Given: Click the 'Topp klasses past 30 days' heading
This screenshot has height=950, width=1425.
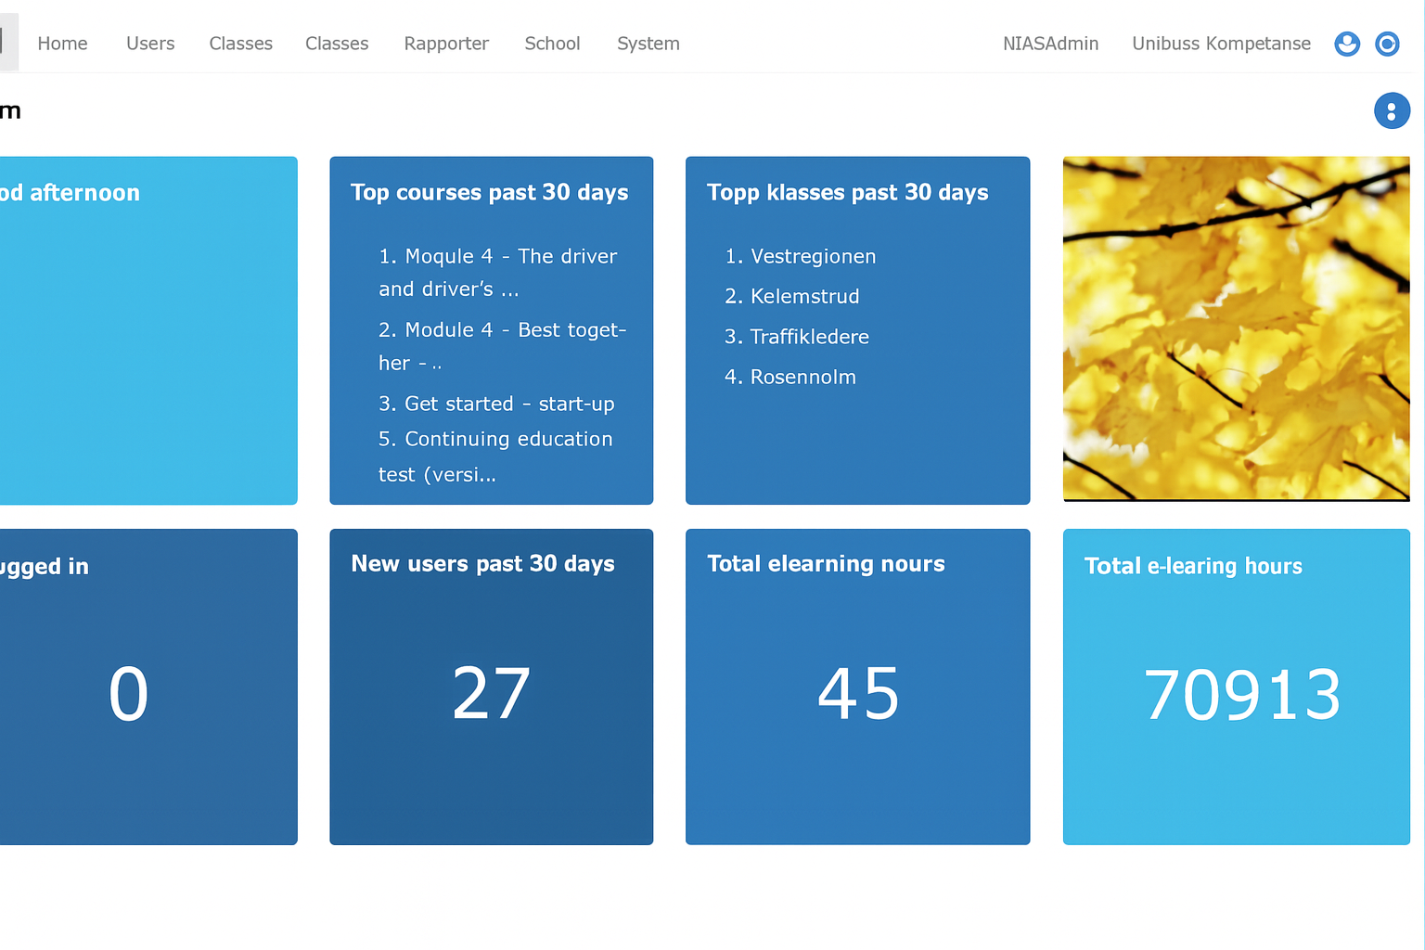Looking at the screenshot, I should [x=848, y=192].
